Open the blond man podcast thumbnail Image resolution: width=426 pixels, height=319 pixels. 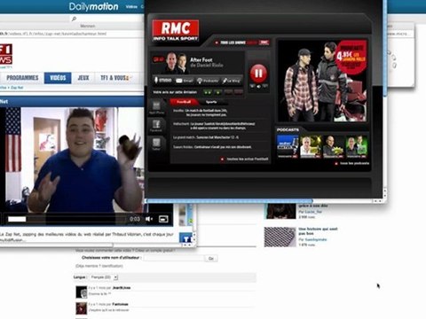click(311, 146)
